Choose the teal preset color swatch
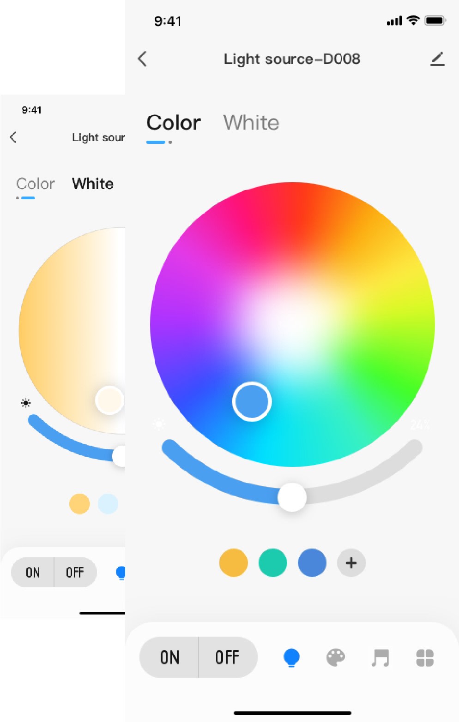Image resolution: width=459 pixels, height=722 pixels. click(273, 563)
